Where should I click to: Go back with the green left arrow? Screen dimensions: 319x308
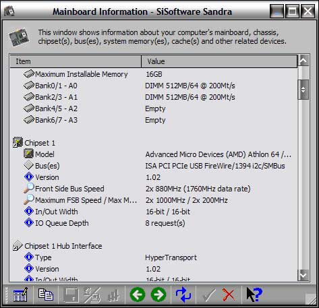click(x=138, y=295)
